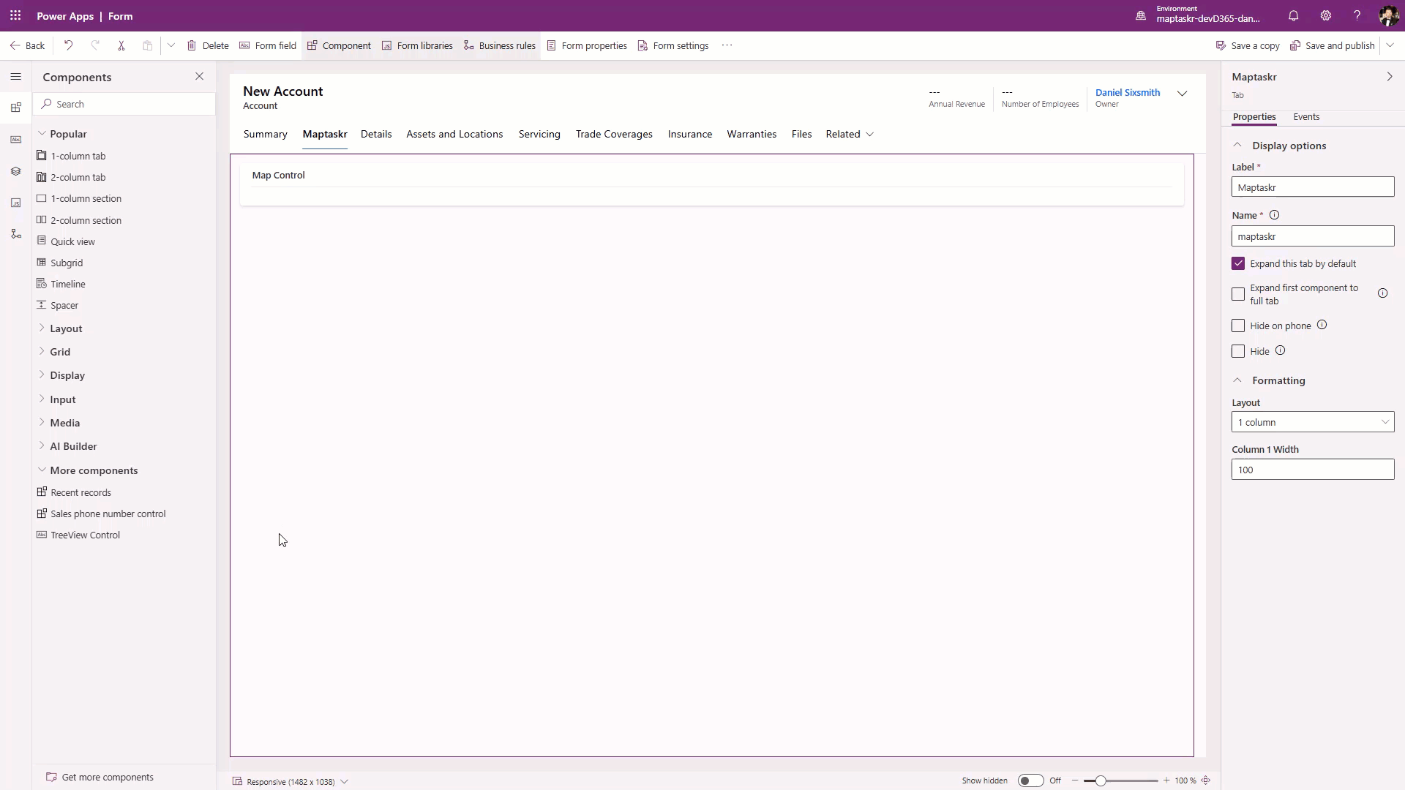Image resolution: width=1405 pixels, height=790 pixels.
Task: Enable Expand first component to full tab
Action: click(x=1239, y=294)
